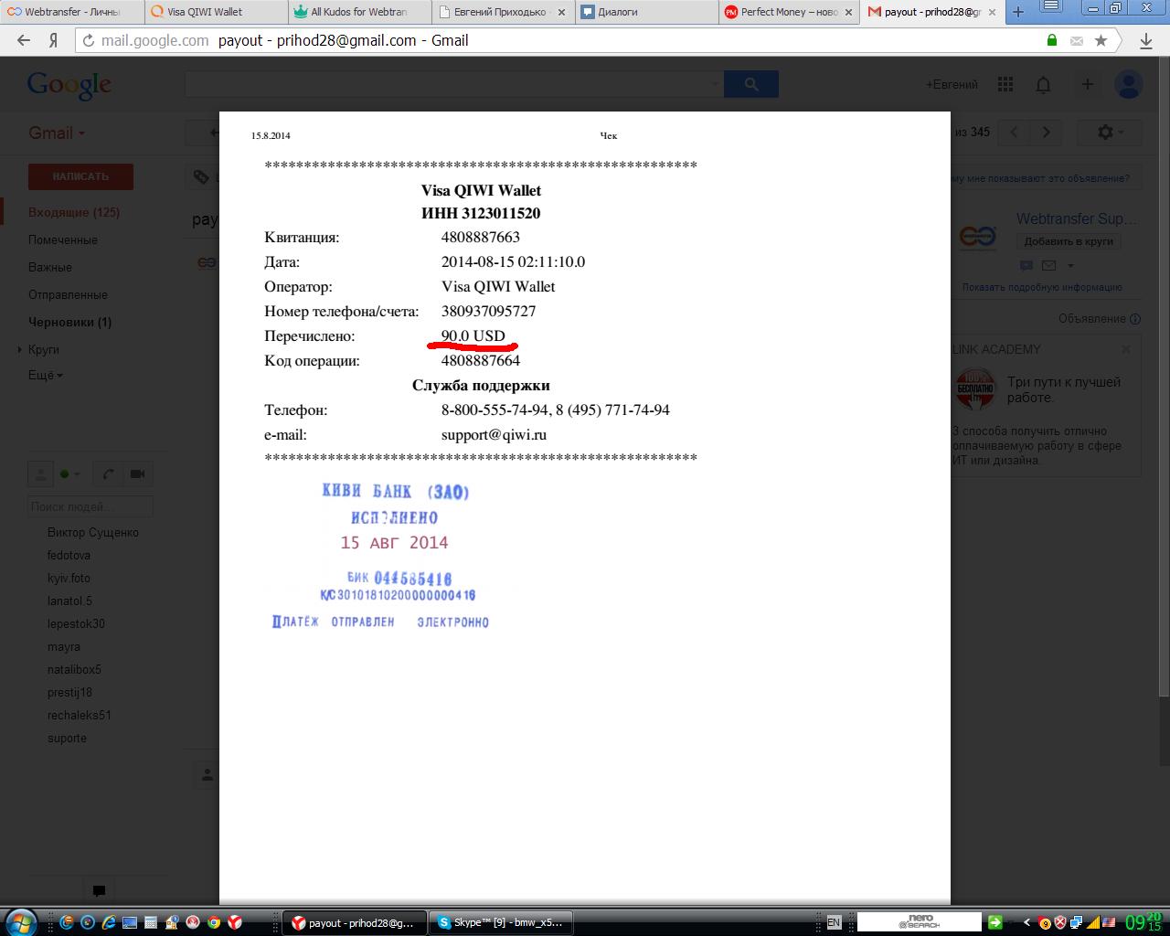This screenshot has width=1170, height=936.
Task: Open chat with Виктор Сущенко
Action: tap(93, 532)
